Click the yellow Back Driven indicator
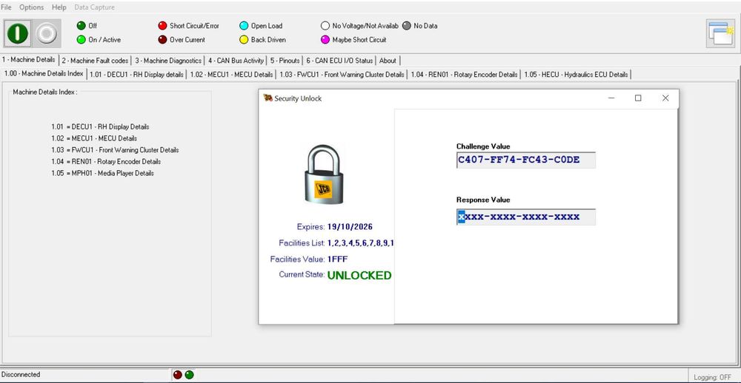 (x=244, y=40)
